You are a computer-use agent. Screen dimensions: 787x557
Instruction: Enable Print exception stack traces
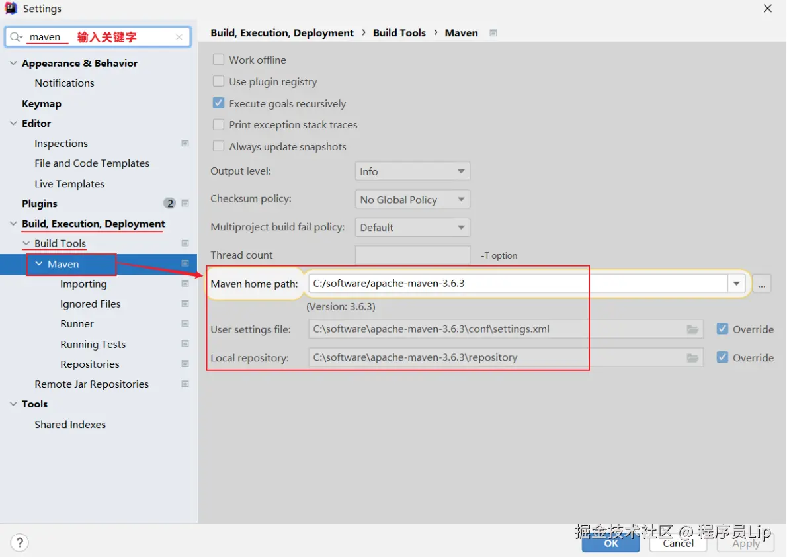pyautogui.click(x=218, y=124)
